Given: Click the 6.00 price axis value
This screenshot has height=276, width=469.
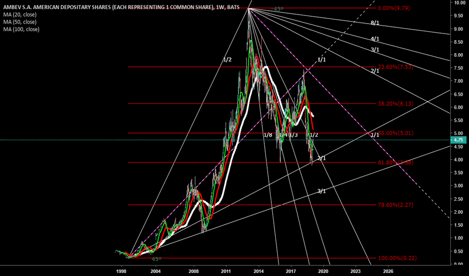Looking at the screenshot, I should [x=459, y=107].
